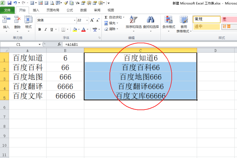Open the font size dropdown showing 22

87,20
